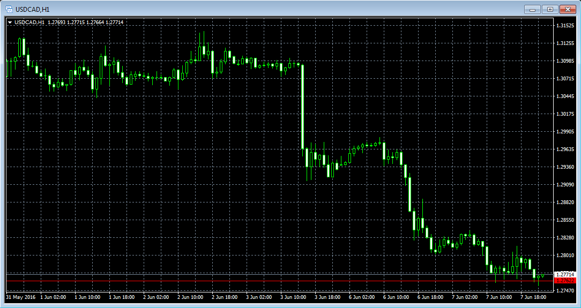Click the 3 Jun 02:00 time label
The height and width of the screenshot is (308, 581).
259,297
